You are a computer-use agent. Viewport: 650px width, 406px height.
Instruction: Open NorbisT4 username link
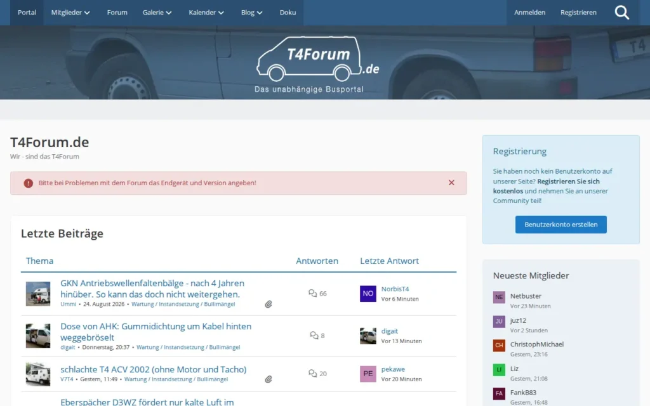coord(395,289)
